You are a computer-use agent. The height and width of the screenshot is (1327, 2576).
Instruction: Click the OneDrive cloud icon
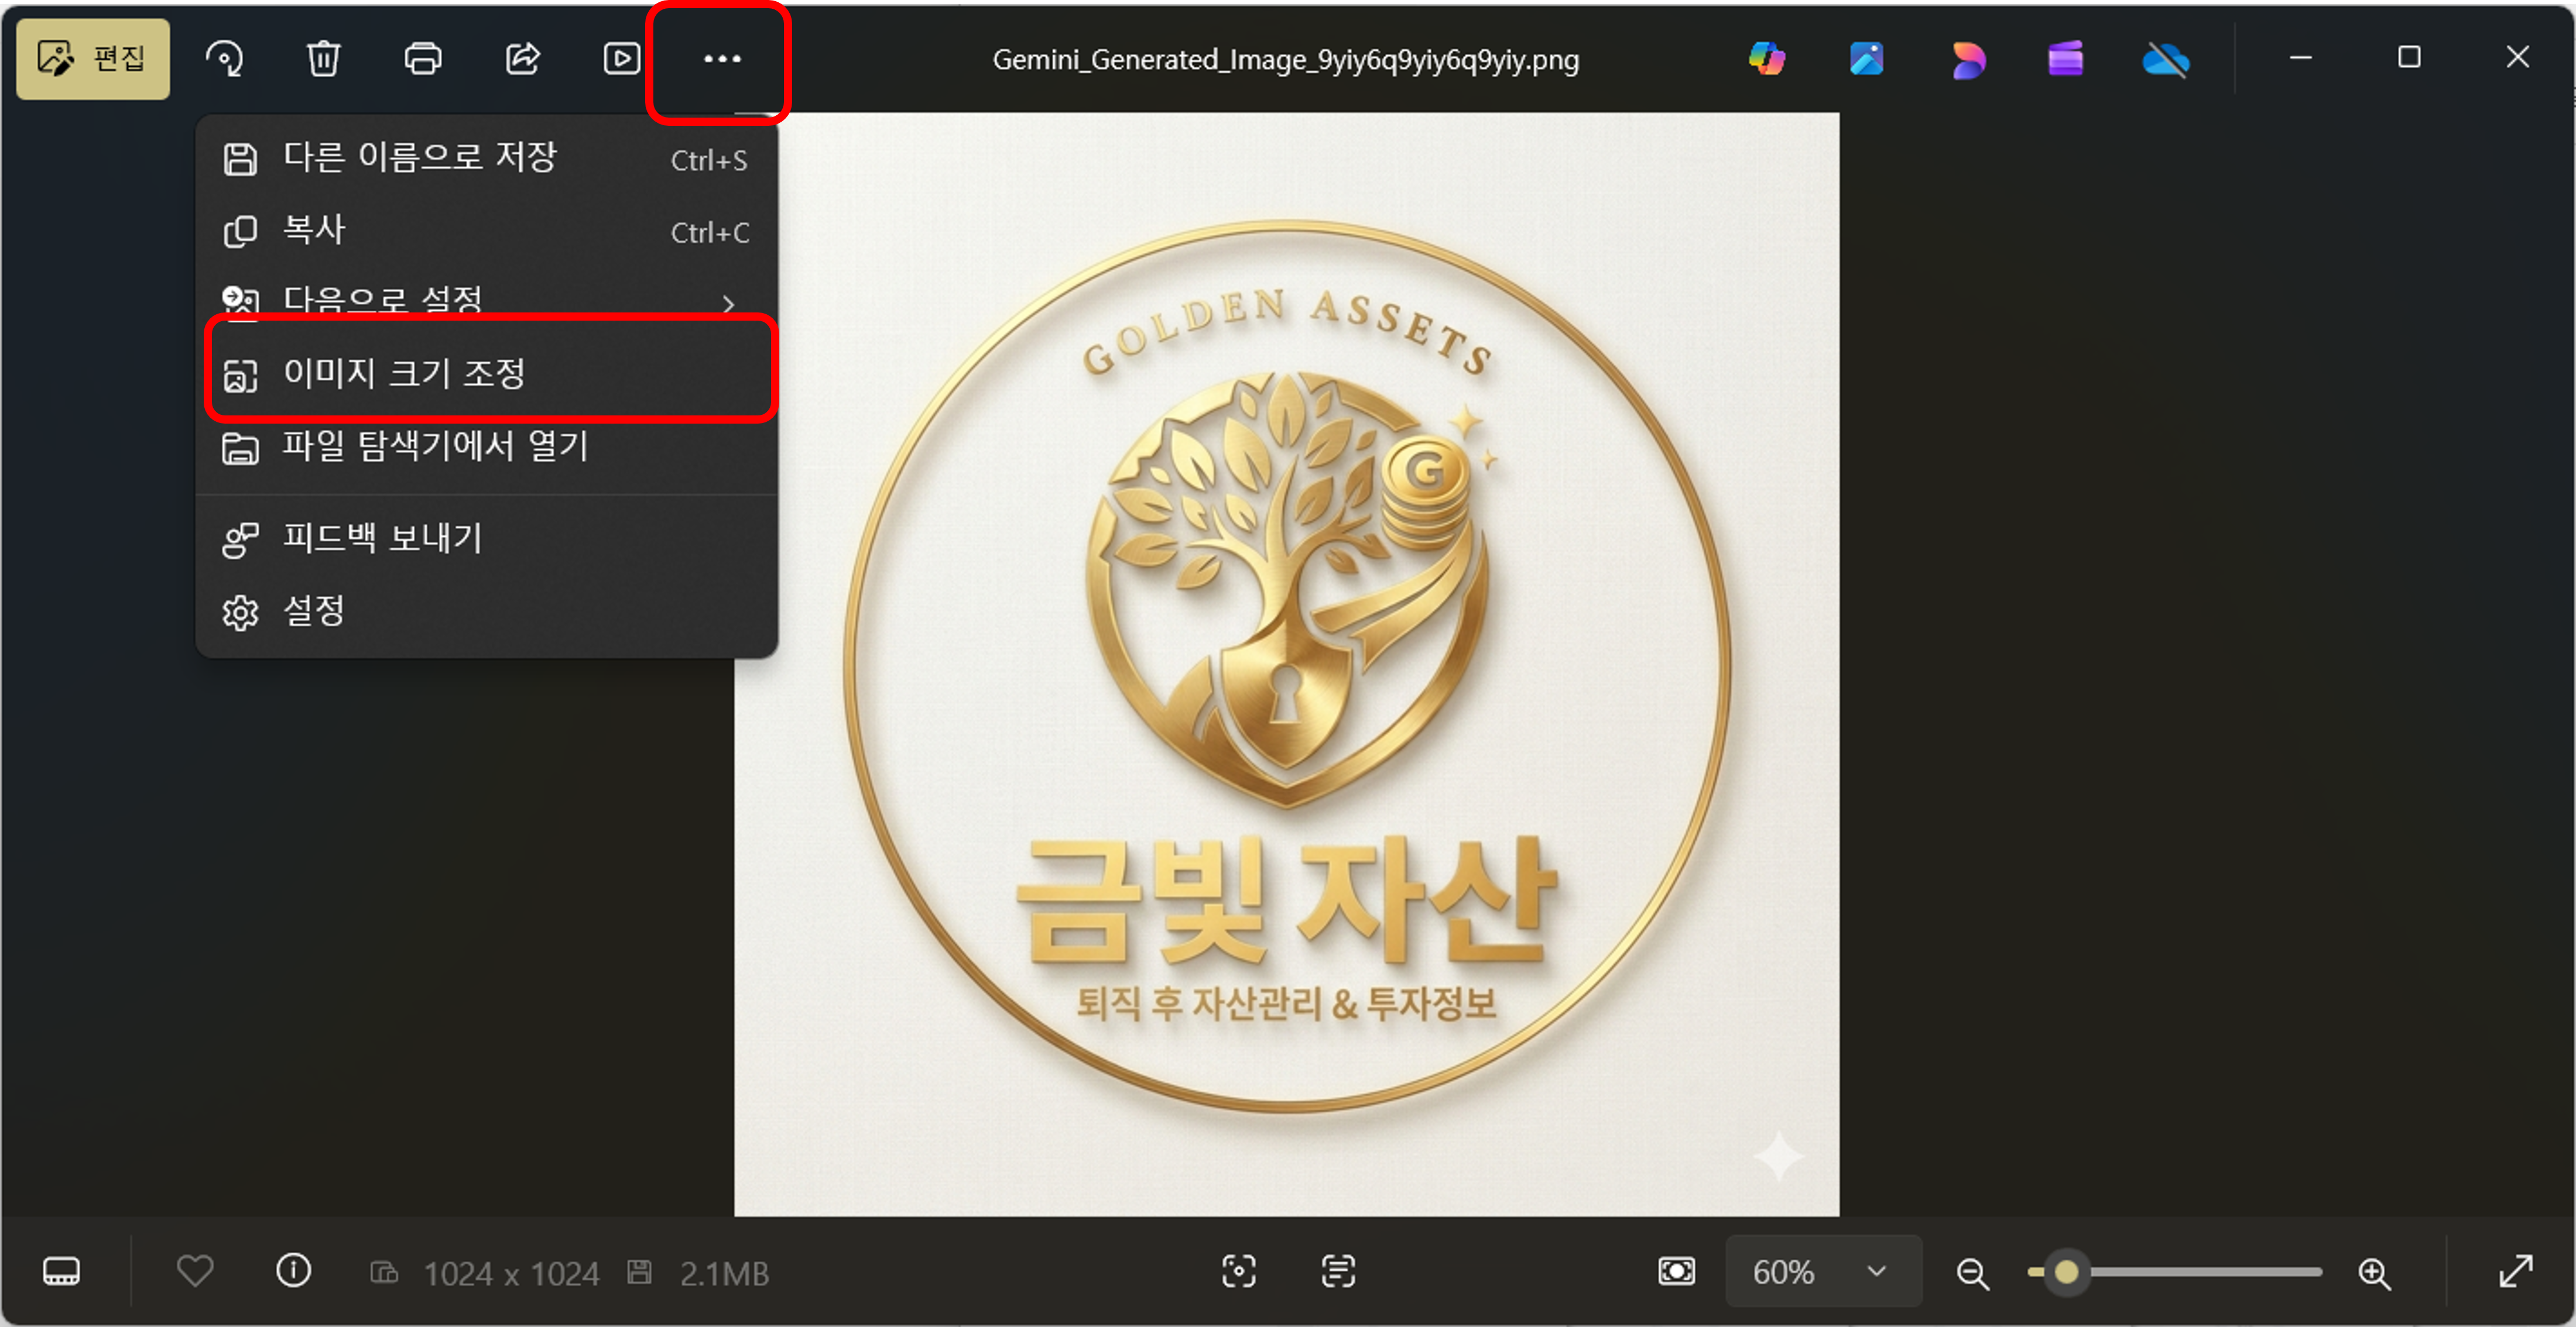[2165, 59]
